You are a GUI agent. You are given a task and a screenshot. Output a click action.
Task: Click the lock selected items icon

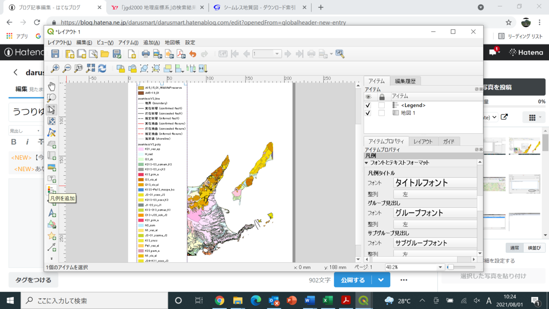click(x=121, y=69)
